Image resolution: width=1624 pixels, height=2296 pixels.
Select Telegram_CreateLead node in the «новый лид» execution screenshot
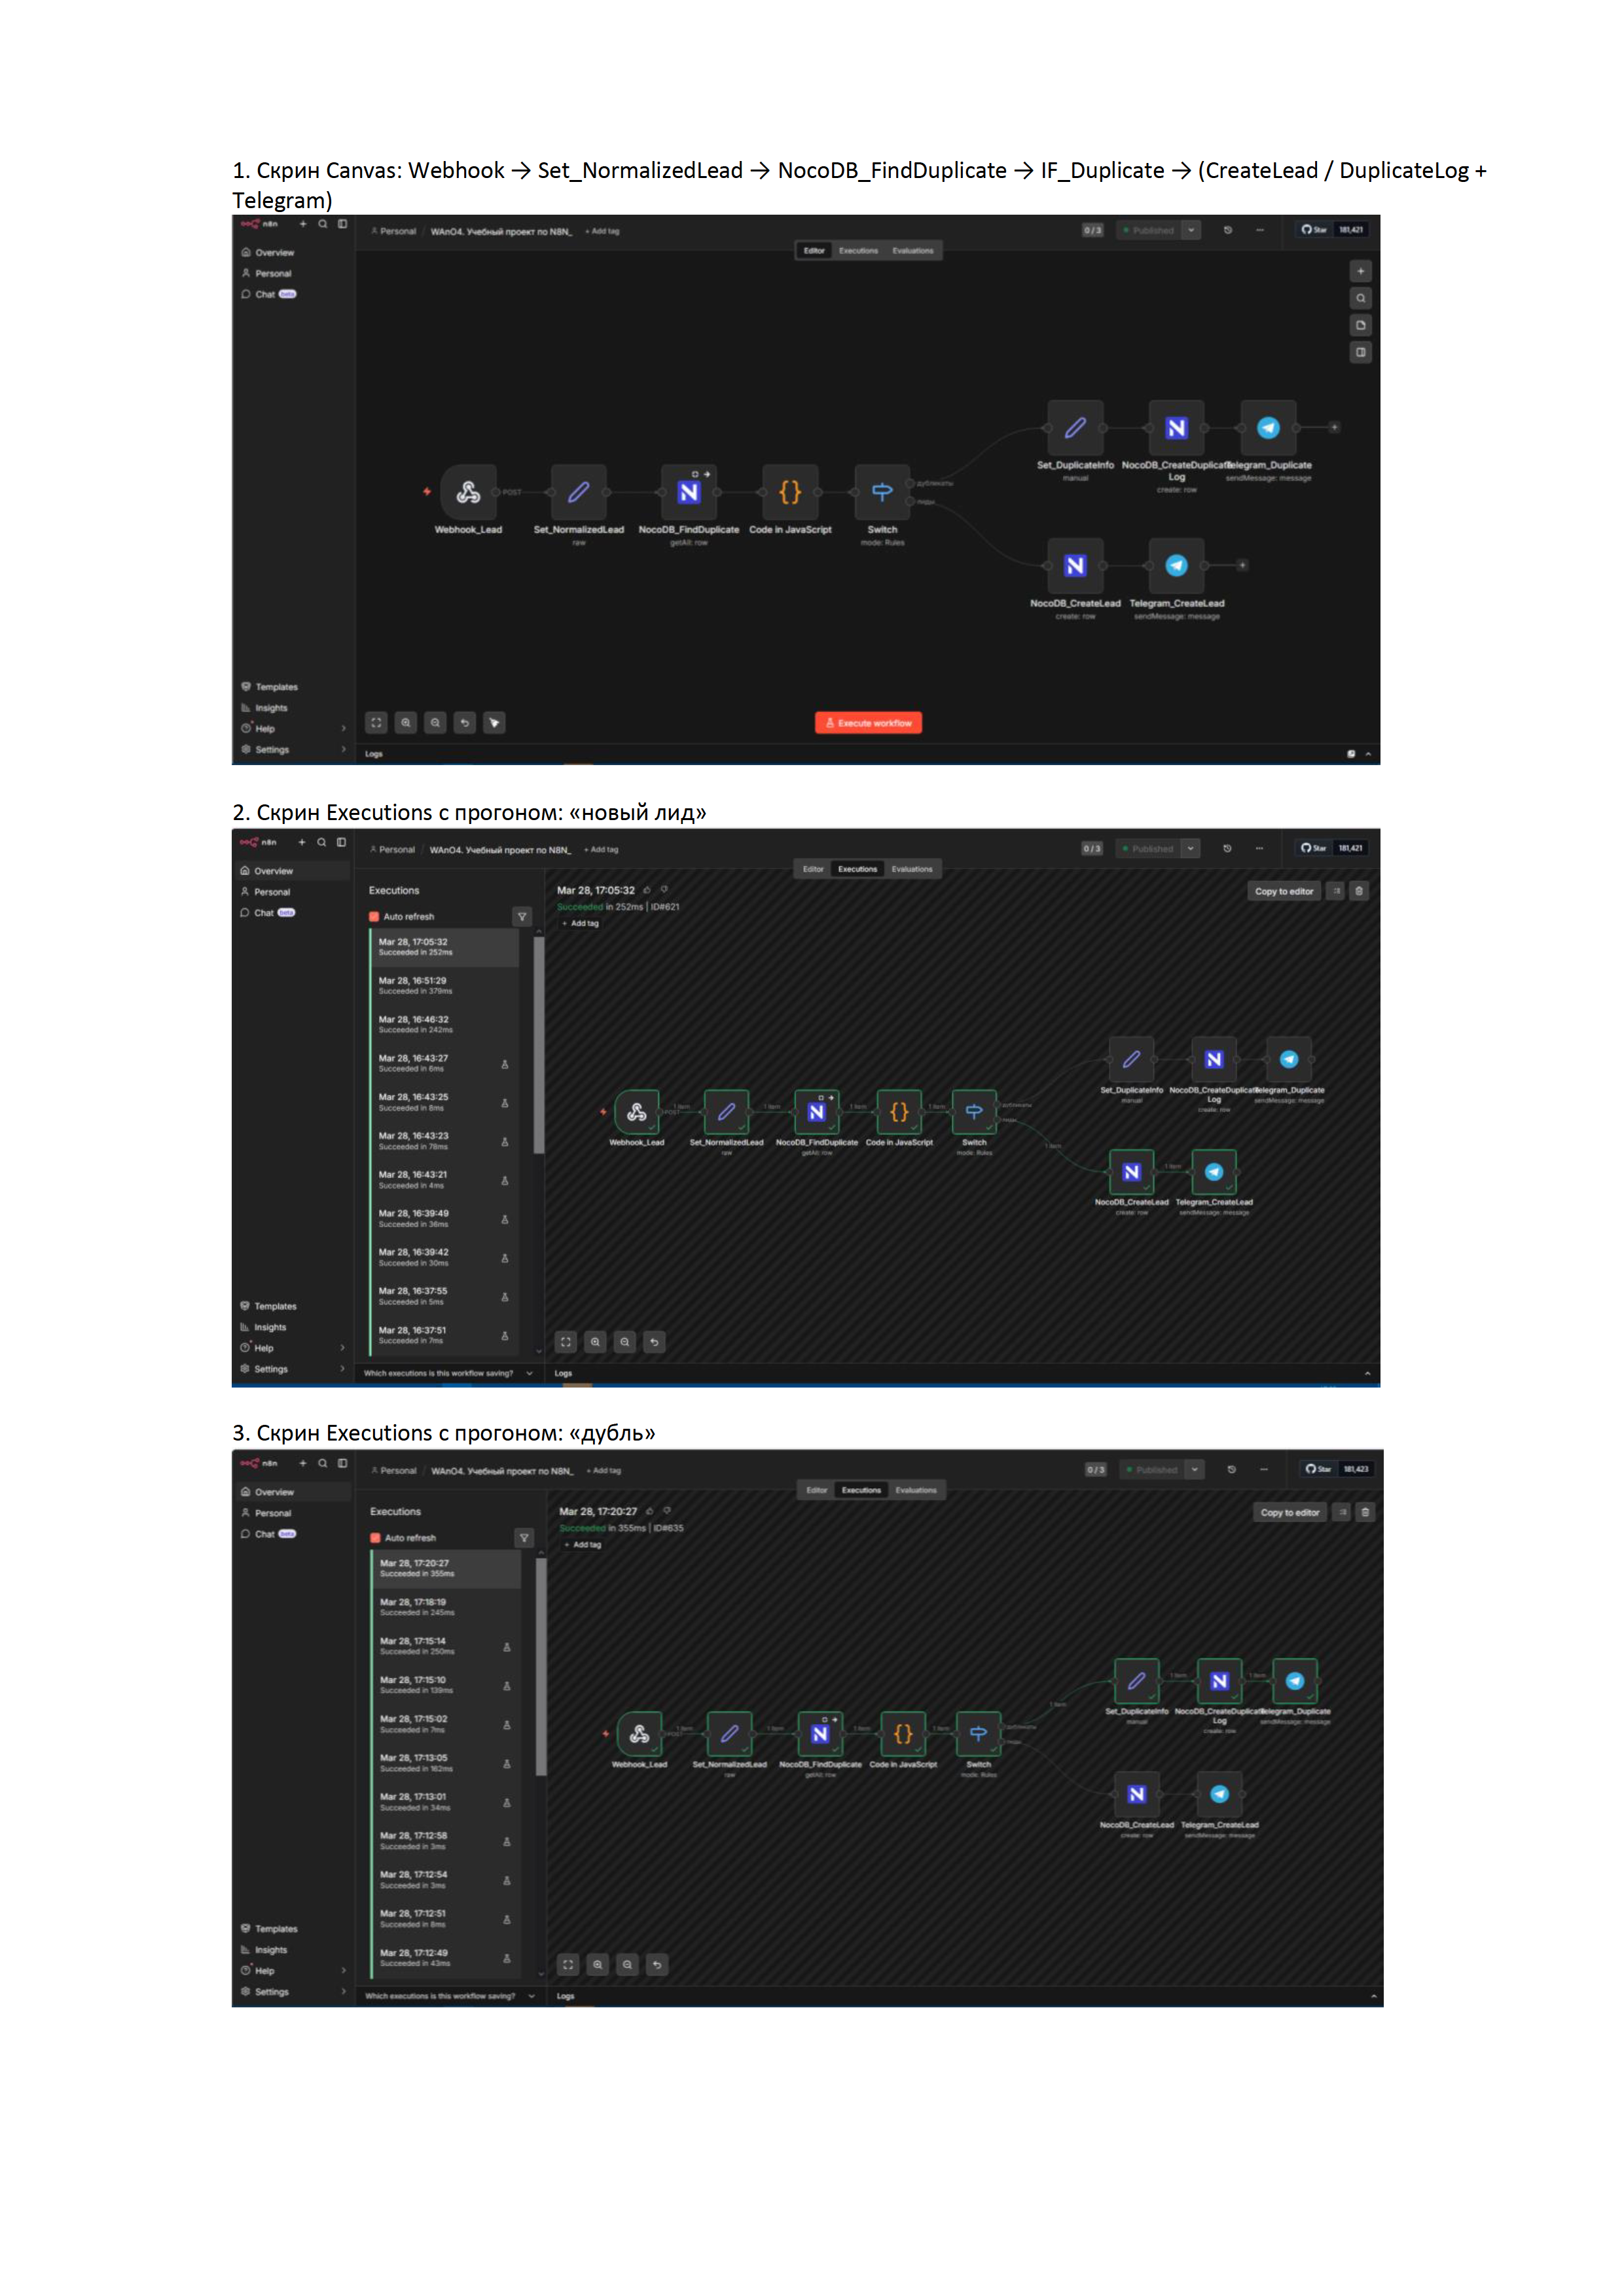point(1214,1172)
